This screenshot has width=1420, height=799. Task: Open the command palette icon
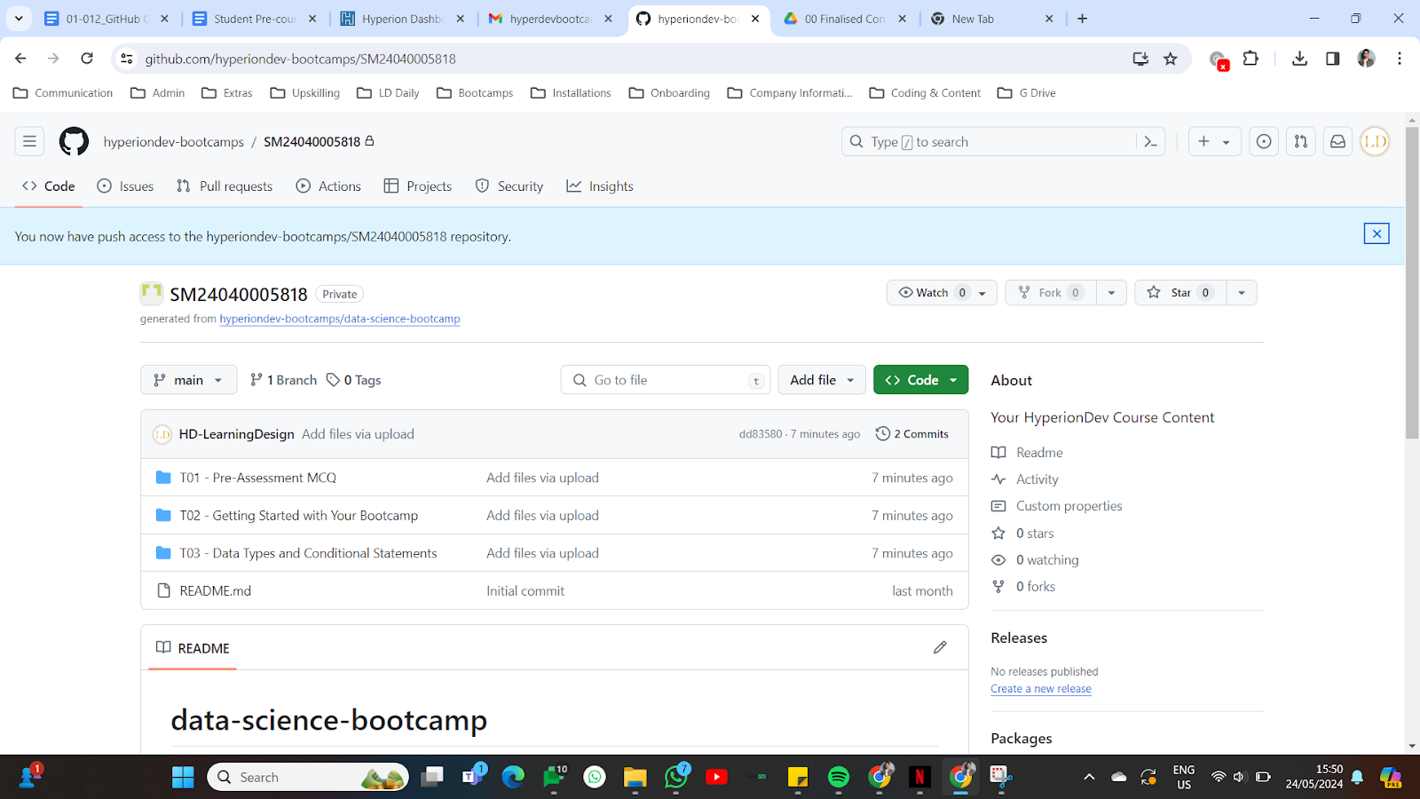tap(1150, 142)
